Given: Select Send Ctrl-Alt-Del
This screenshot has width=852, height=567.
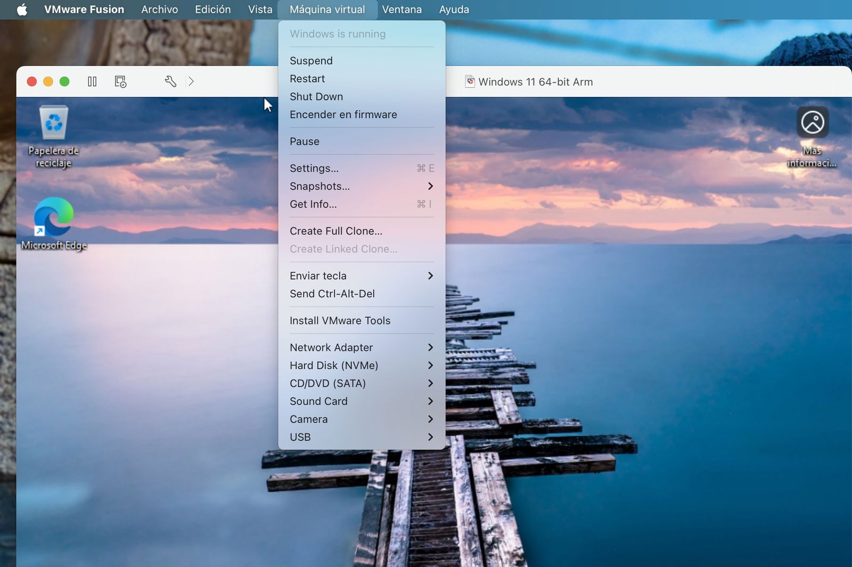Looking at the screenshot, I should [362, 294].
